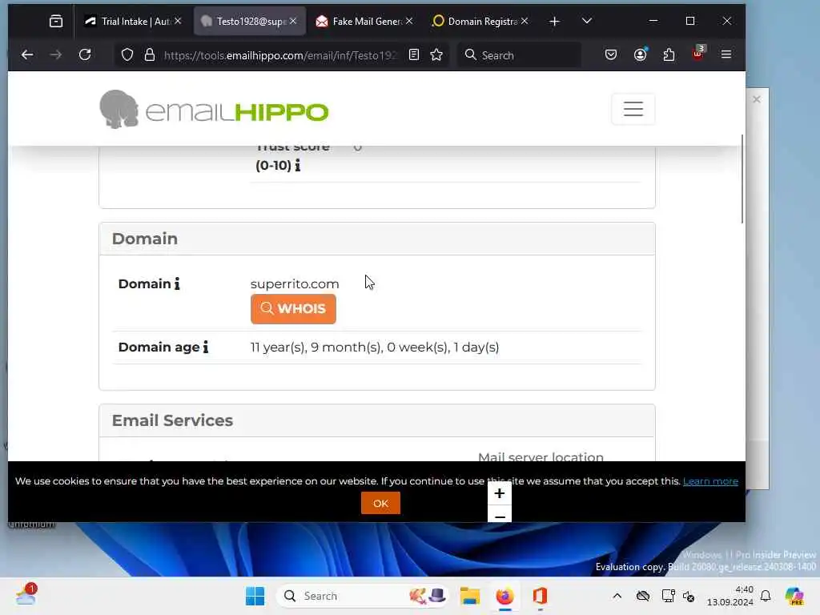Focus the browser Search box
820x615 pixels.
coord(519,55)
